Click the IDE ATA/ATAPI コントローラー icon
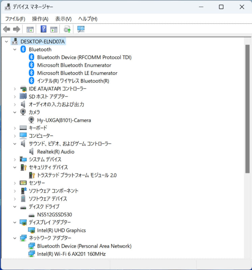The height and width of the screenshot is (270, 252). coord(23,89)
